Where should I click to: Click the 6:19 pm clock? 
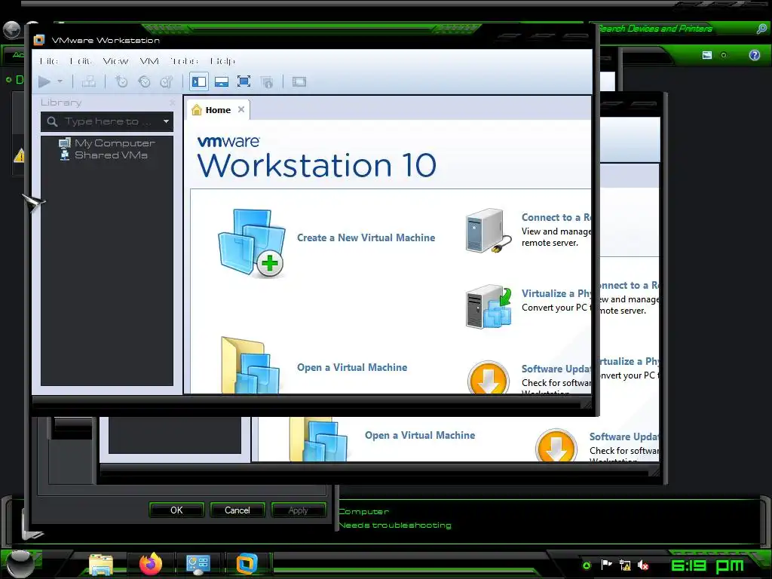[707, 565]
